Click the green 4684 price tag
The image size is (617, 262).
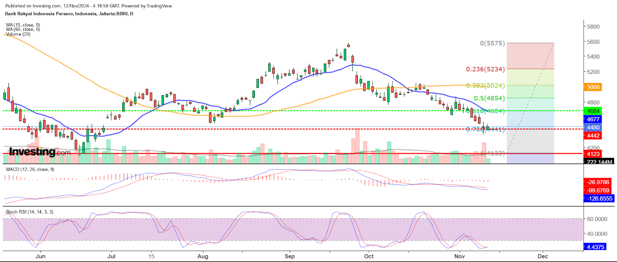(x=593, y=111)
